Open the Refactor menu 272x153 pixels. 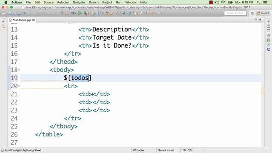point(63,2)
